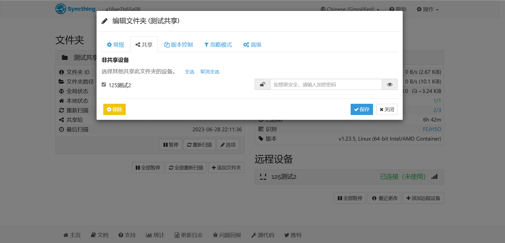
Task: Click the 帮助 help icon link
Action: [398, 9]
